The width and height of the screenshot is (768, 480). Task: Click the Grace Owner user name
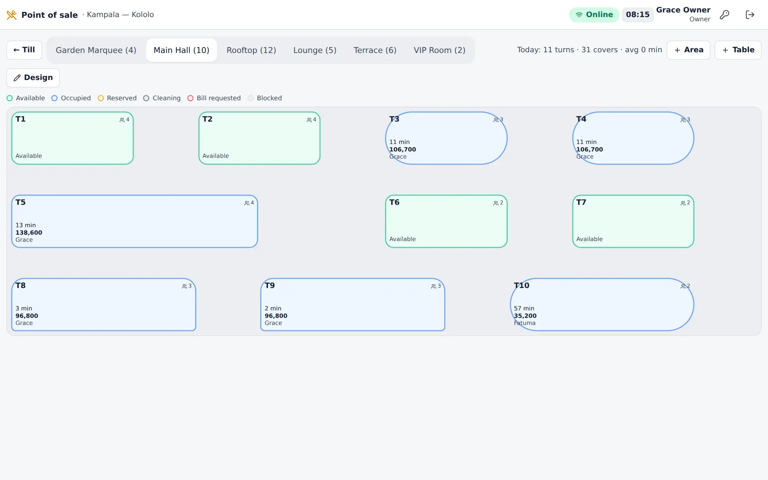pos(683,10)
